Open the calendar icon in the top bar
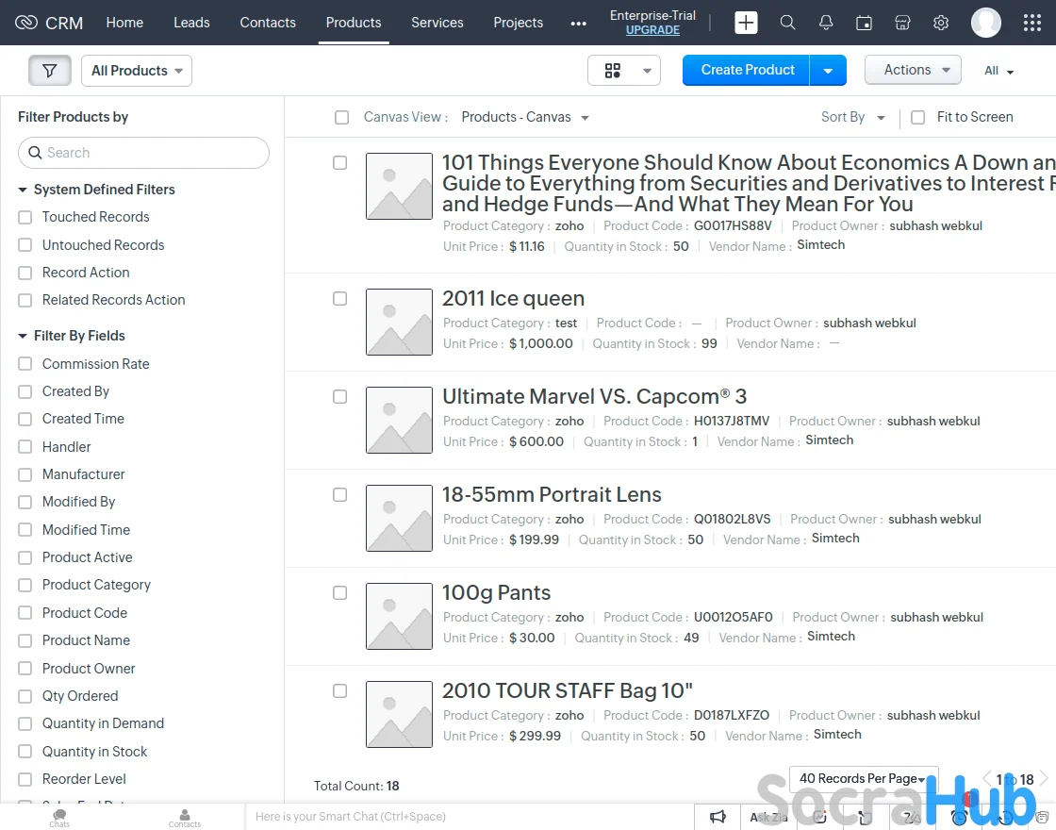Screen dimensions: 1056x830 [864, 23]
